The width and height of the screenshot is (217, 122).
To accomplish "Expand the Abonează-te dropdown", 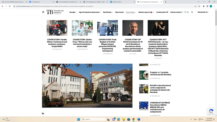I will click(203, 12).
